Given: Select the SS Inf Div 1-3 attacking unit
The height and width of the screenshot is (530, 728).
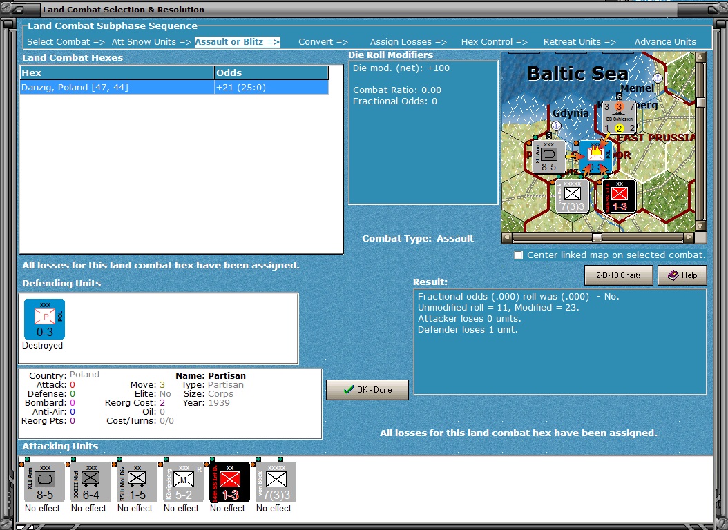Looking at the screenshot, I should point(230,482).
